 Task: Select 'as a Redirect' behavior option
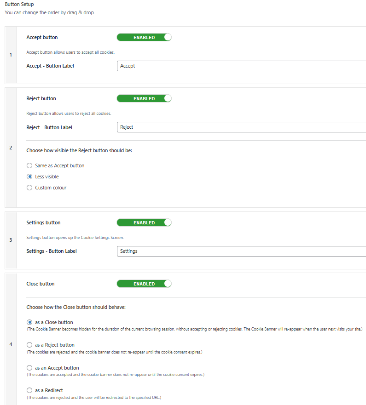pyautogui.click(x=29, y=390)
